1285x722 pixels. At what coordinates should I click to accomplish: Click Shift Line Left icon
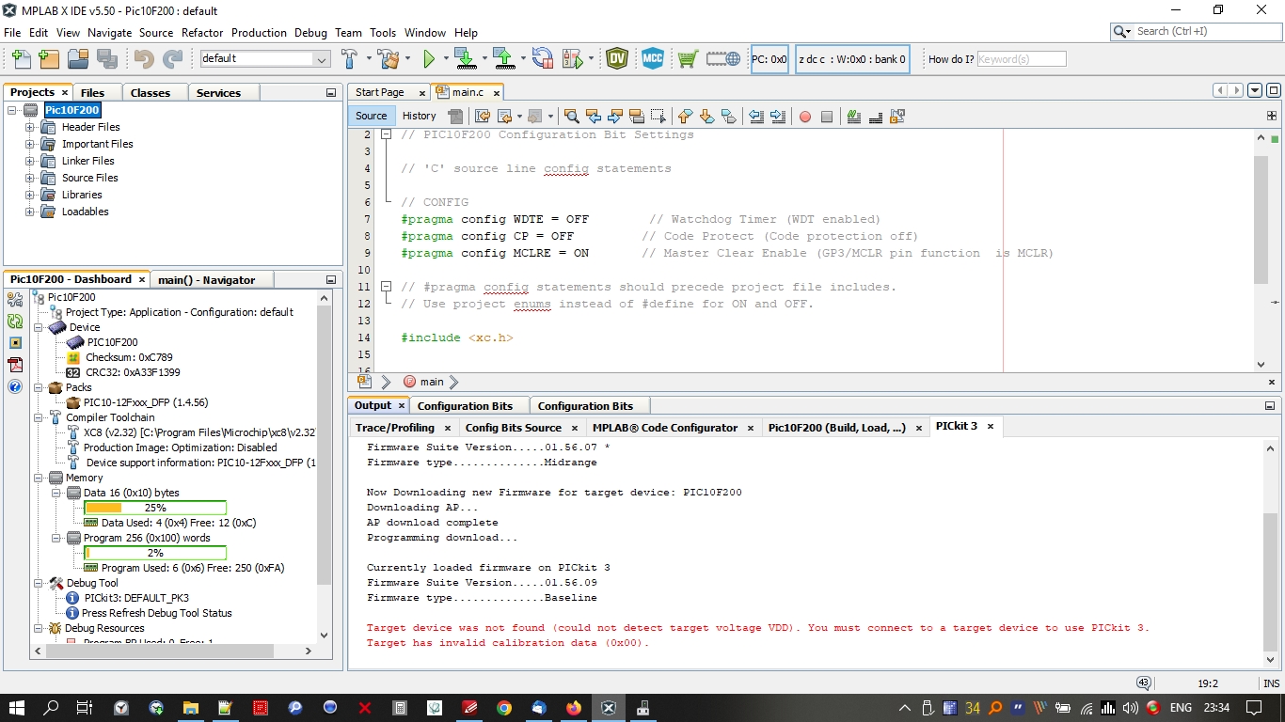pos(756,117)
